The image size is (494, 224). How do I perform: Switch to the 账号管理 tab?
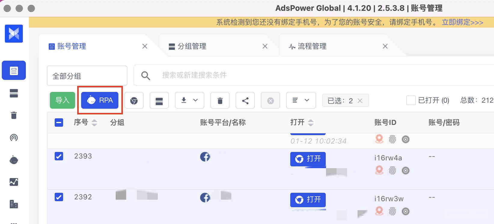point(72,46)
